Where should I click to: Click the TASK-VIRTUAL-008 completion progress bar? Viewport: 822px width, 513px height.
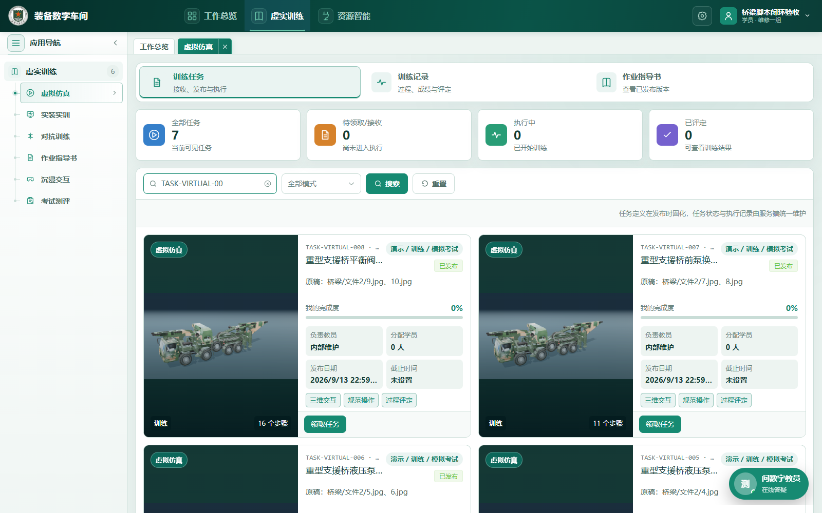tap(384, 318)
